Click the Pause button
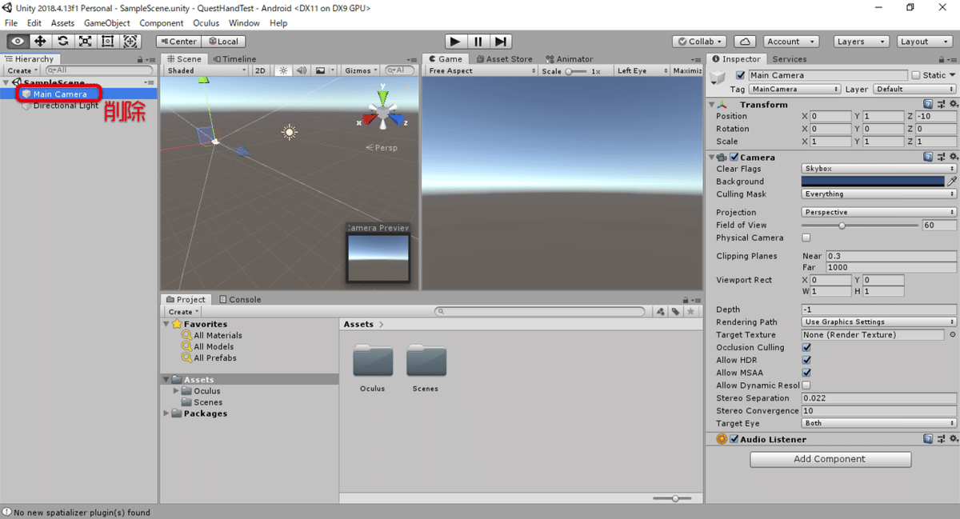The width and height of the screenshot is (960, 519). coord(478,41)
